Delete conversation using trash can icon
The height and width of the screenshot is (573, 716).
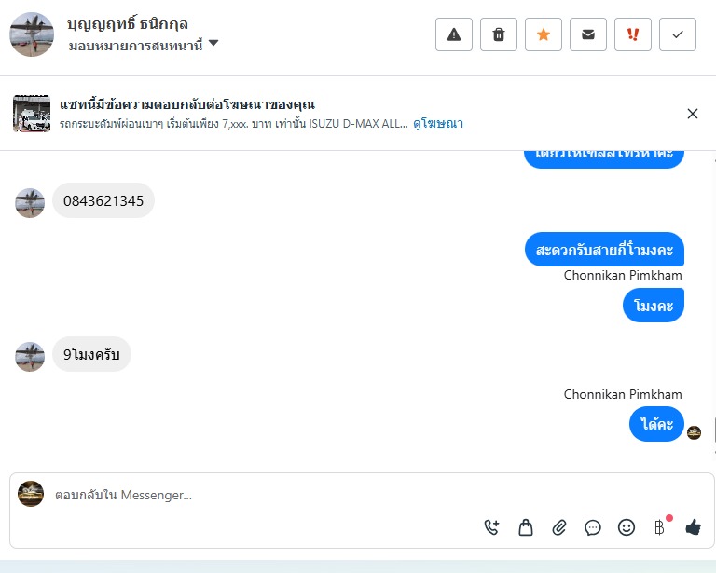498,34
